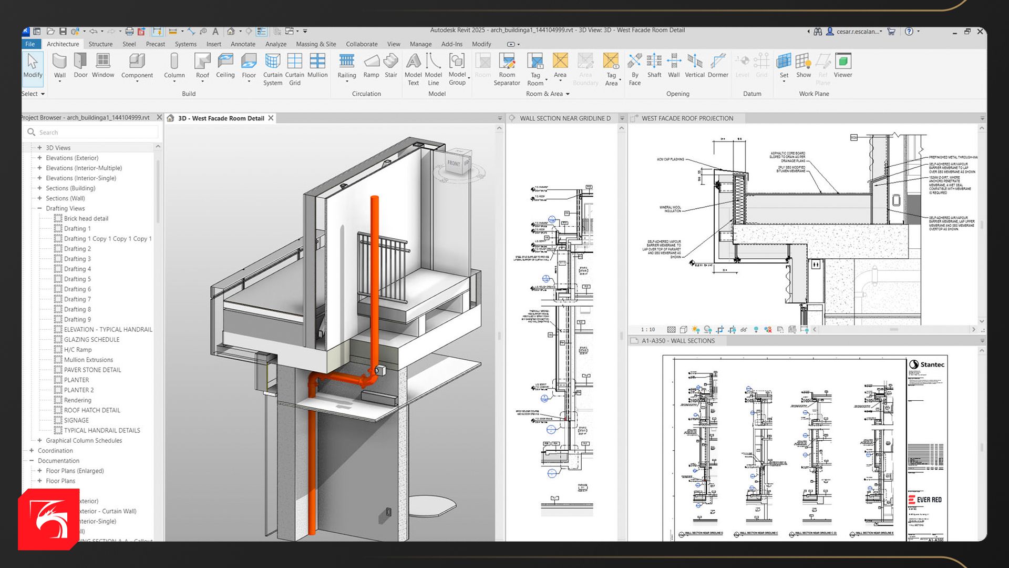Toggle Thin Lines in quick access toolbar

tap(262, 32)
